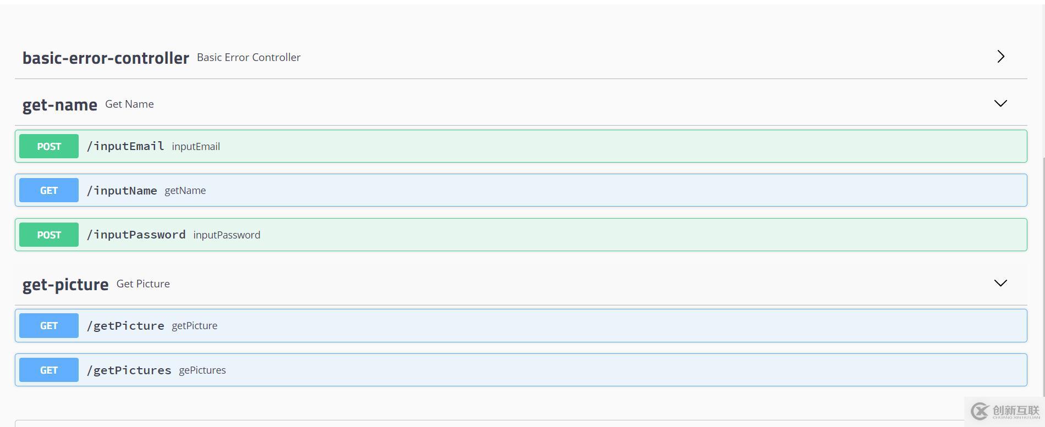The image size is (1045, 427).
Task: Collapse the get-picture section chevron
Action: (x=1000, y=283)
